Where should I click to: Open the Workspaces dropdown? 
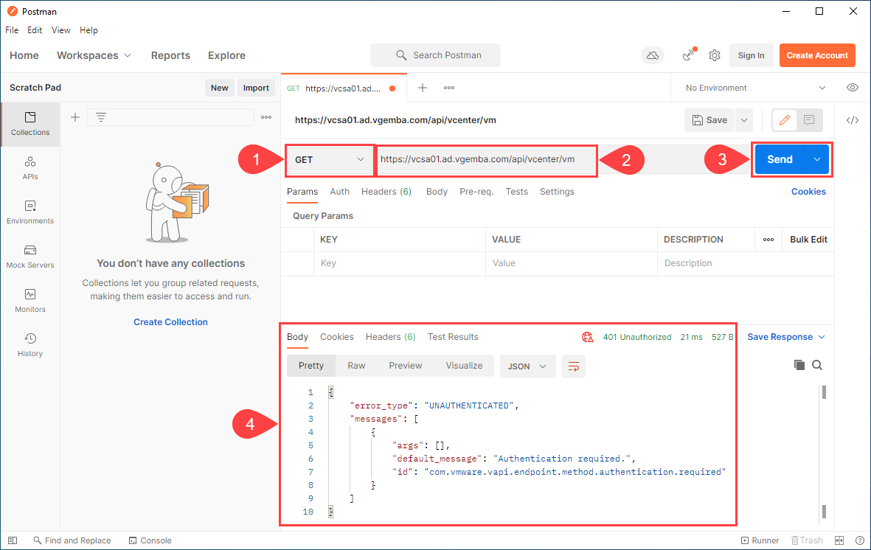tap(94, 55)
